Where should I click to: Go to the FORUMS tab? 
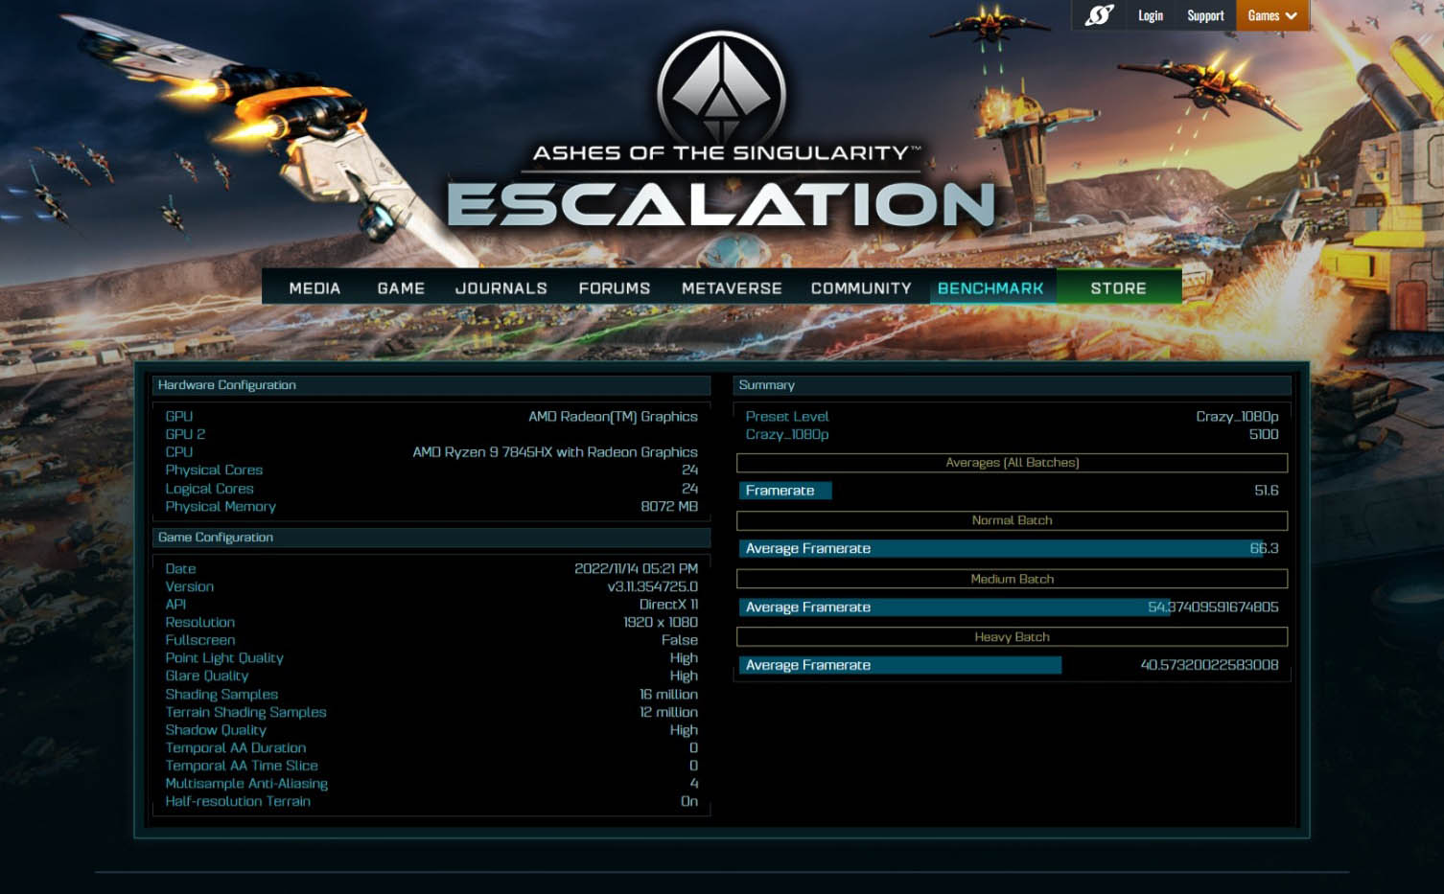pos(615,287)
